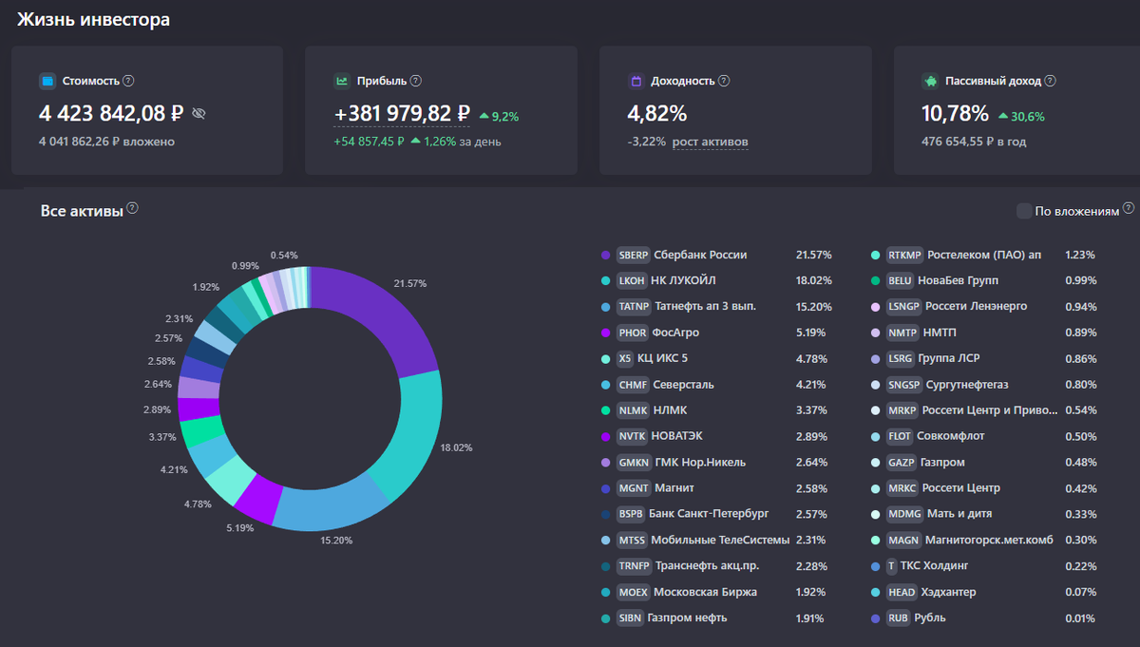
Task: Click the Сбербанк России legend color dot
Action: tap(605, 255)
